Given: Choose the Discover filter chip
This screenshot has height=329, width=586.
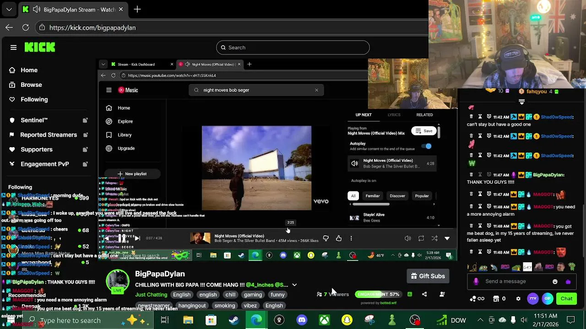Looking at the screenshot, I should click(x=397, y=196).
